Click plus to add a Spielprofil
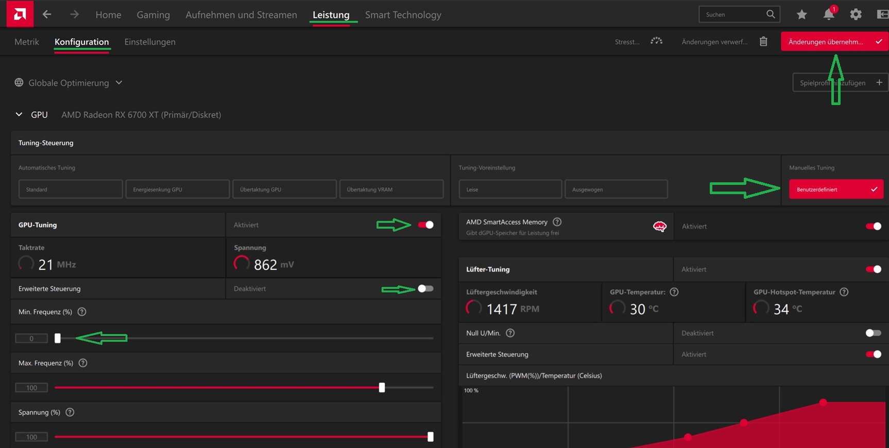 pyautogui.click(x=879, y=82)
